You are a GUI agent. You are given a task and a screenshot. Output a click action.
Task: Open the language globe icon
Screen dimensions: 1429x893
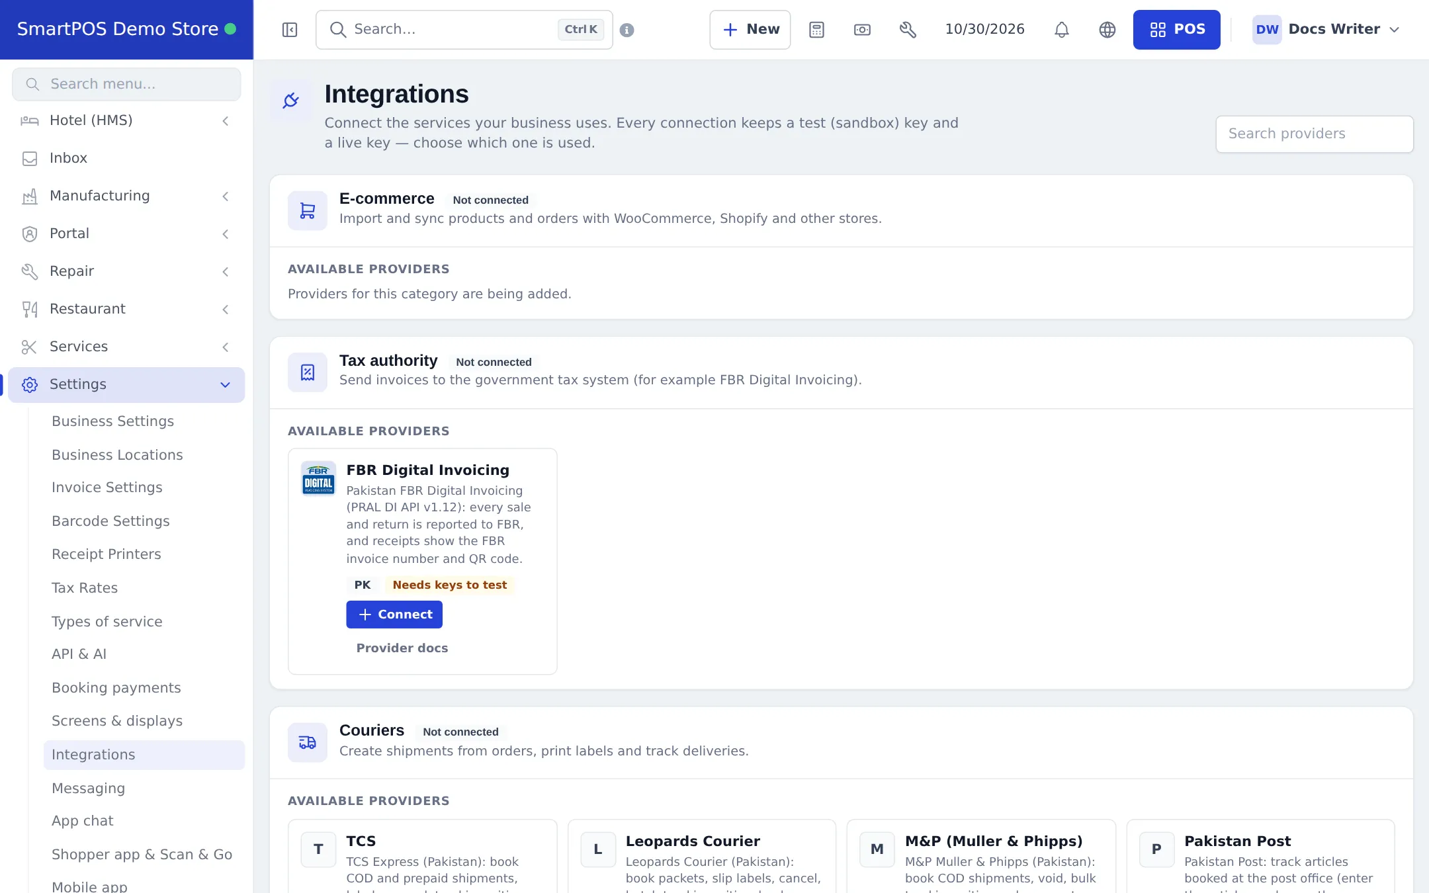[x=1107, y=30]
